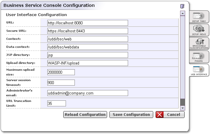210x134 pixels.
Task: Select the Web Interface side tab
Action: tap(199, 70)
